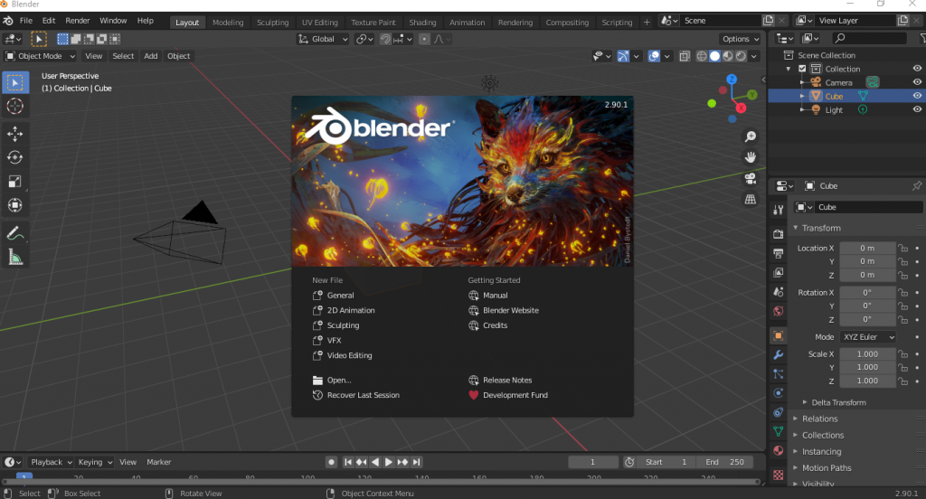Switch to the Shading workspace tab
Screen dimensions: 926x499
(x=423, y=23)
